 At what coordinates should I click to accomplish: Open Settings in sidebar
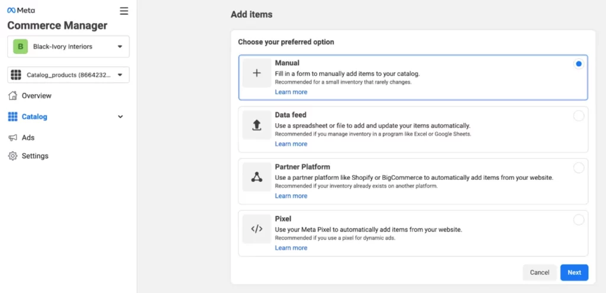coord(35,156)
